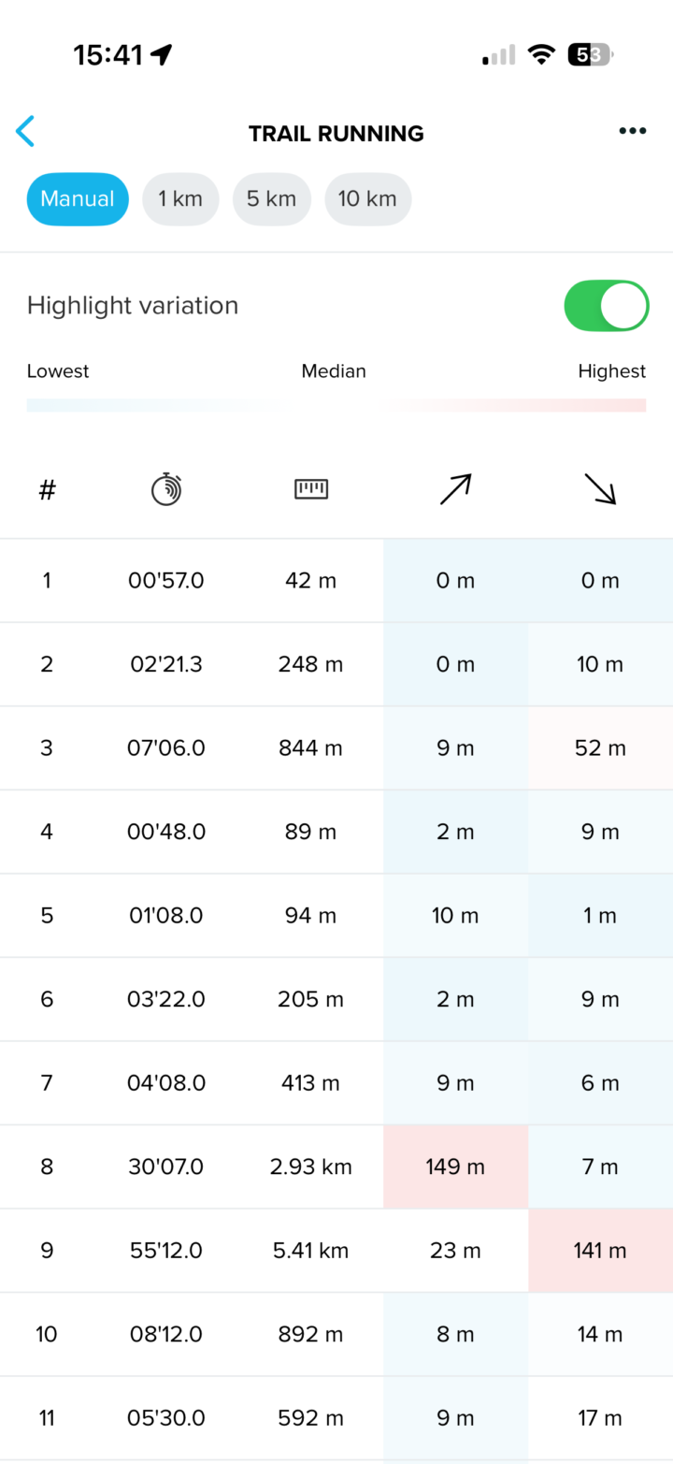Select lap 8 row with 30'07.0 duration
This screenshot has width=673, height=1464.
pyautogui.click(x=166, y=1167)
